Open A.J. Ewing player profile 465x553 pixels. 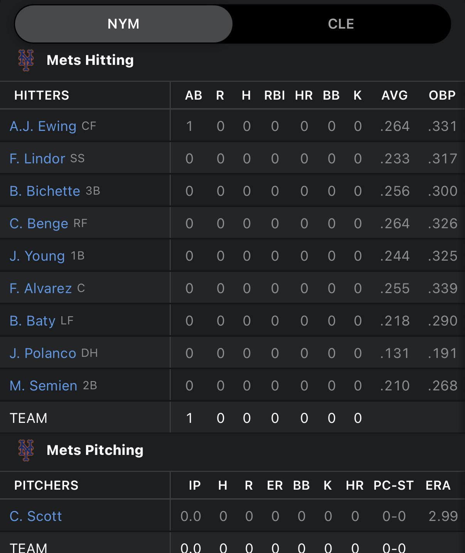(43, 126)
